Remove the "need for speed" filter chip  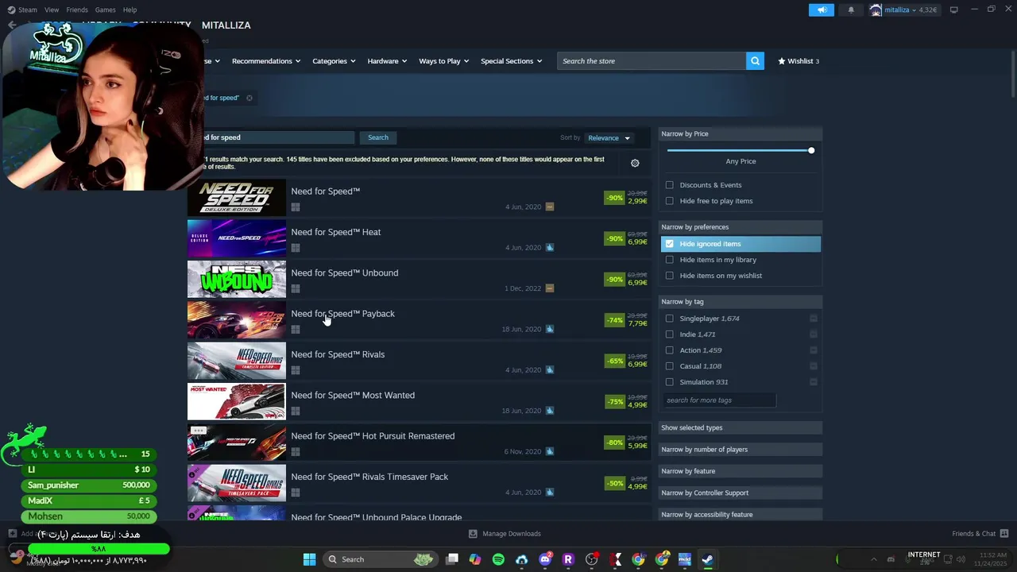(249, 98)
